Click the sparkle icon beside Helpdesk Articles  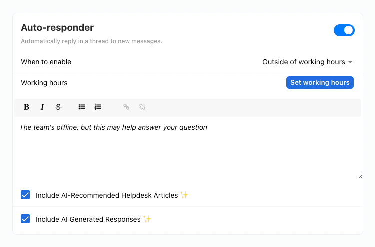point(184,195)
